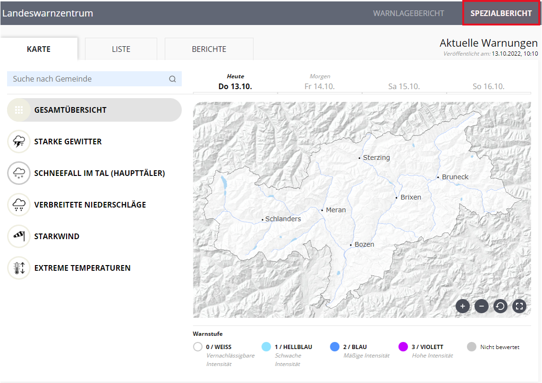Open the Berichte tab
The image size is (542, 383).
click(209, 49)
